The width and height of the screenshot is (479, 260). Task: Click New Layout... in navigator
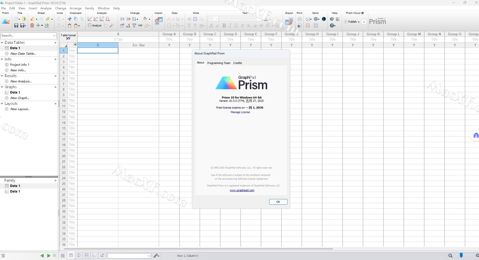pos(20,109)
